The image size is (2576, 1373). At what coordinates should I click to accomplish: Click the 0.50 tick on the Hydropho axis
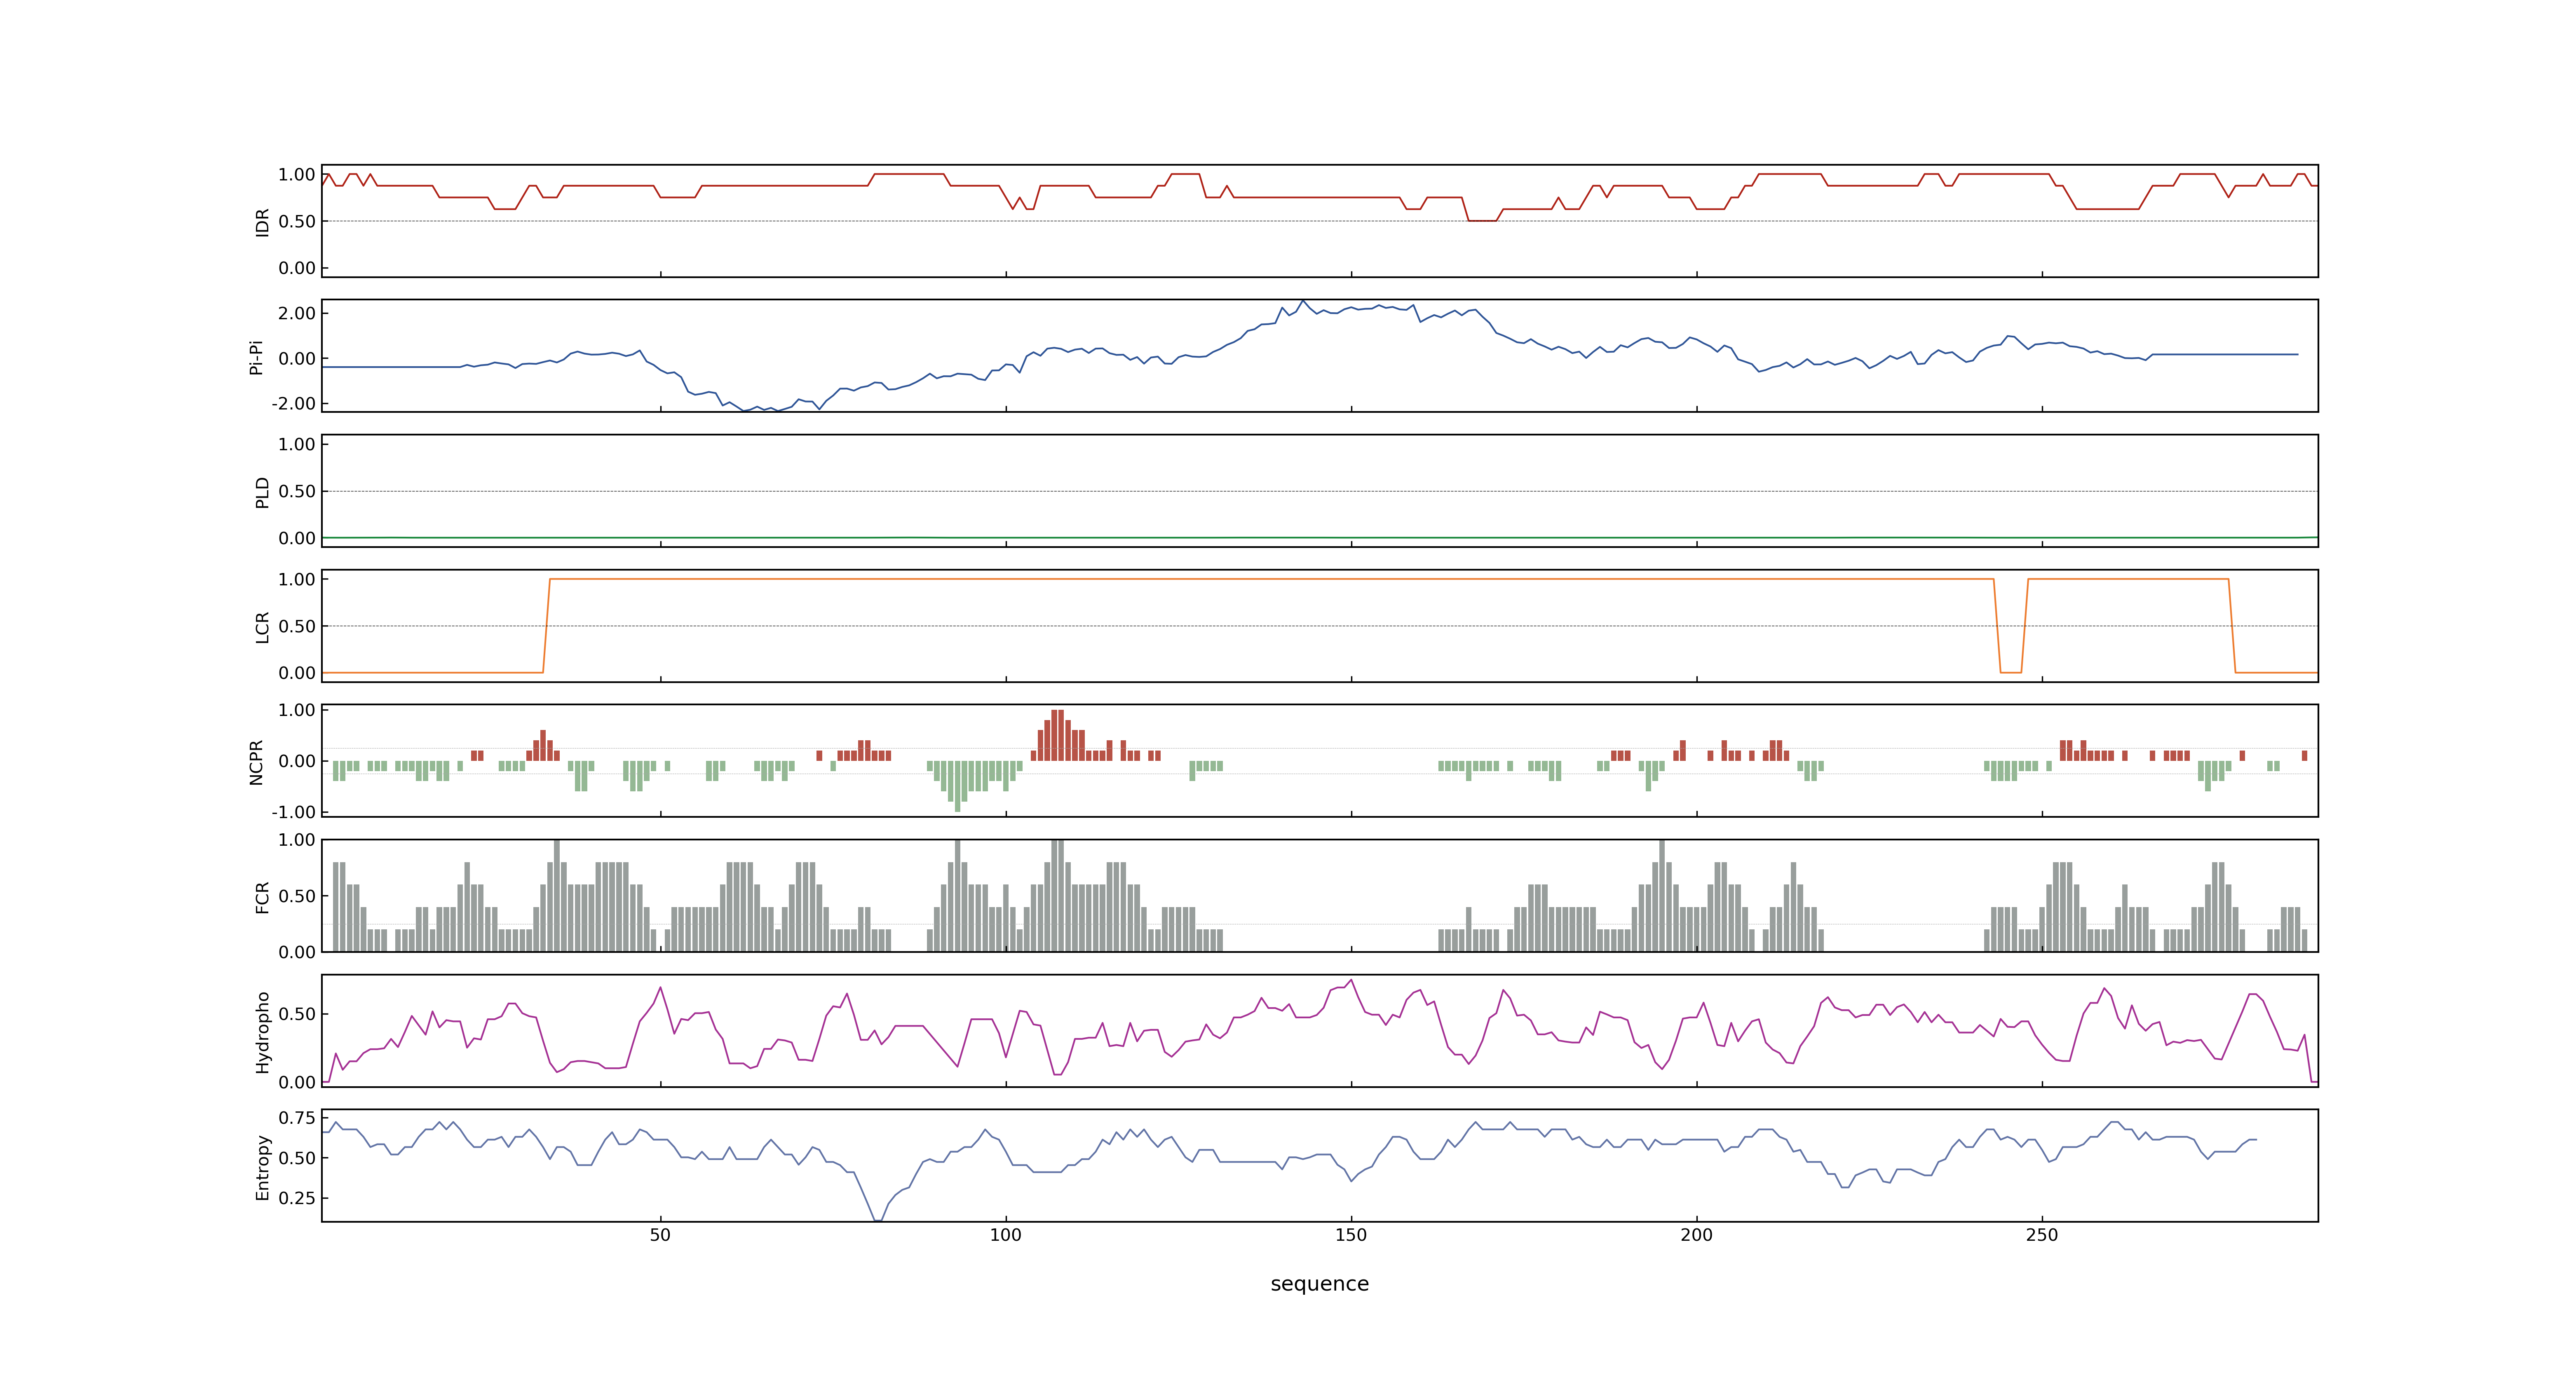point(297,1014)
